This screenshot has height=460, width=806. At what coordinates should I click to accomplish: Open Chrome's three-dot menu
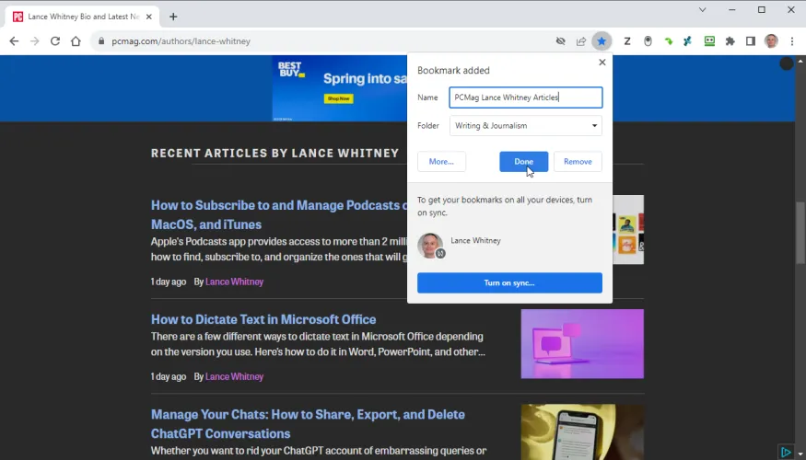coord(792,41)
